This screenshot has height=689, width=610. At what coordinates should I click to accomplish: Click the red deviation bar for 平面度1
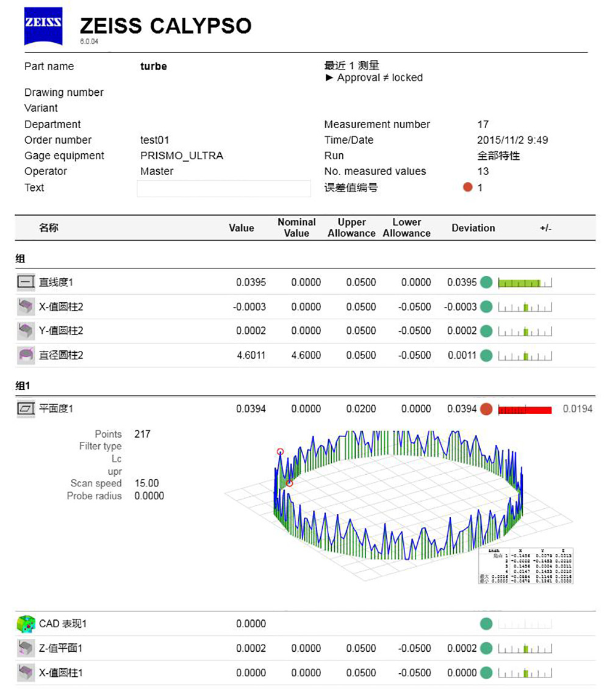point(525,409)
